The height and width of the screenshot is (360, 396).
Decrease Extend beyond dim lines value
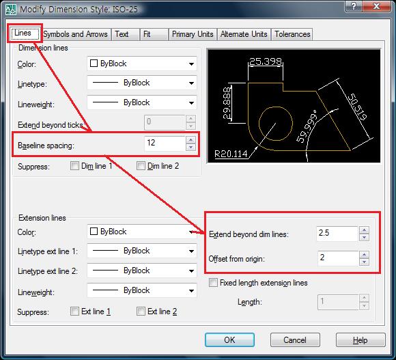pyautogui.click(x=364, y=237)
